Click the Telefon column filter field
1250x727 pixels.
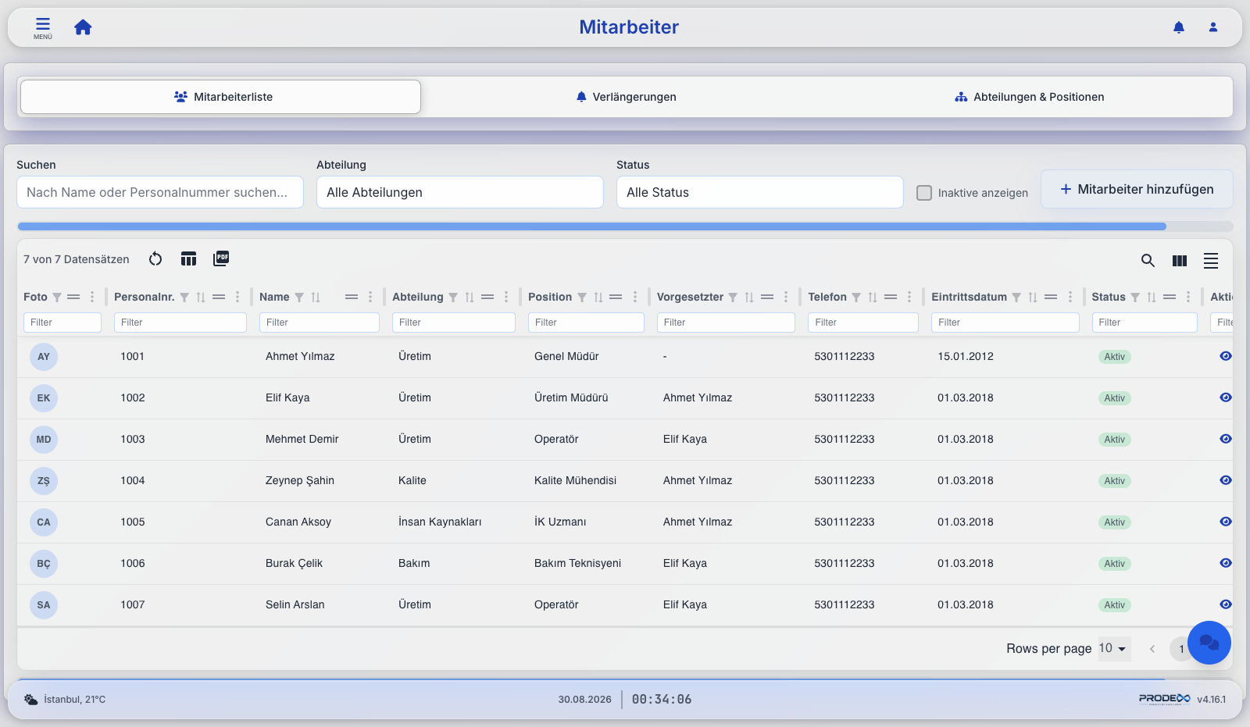pos(863,323)
